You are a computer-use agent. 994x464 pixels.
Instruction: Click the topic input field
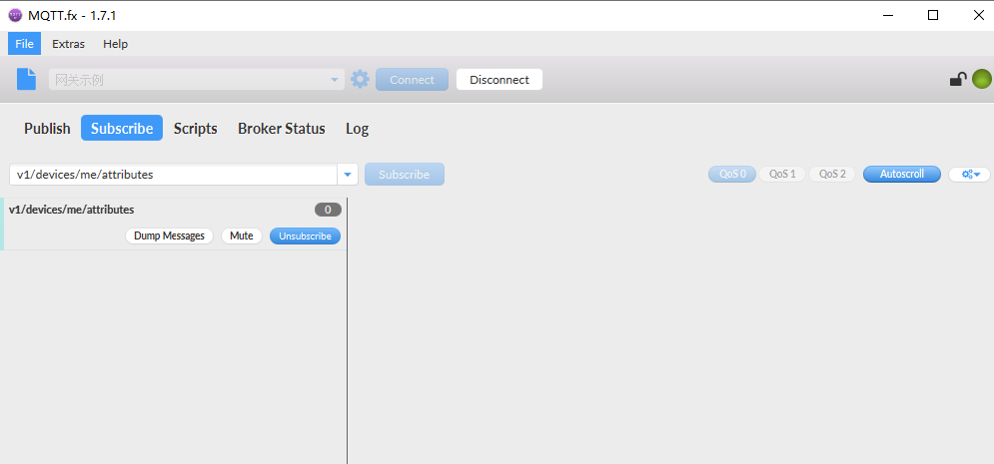174,174
